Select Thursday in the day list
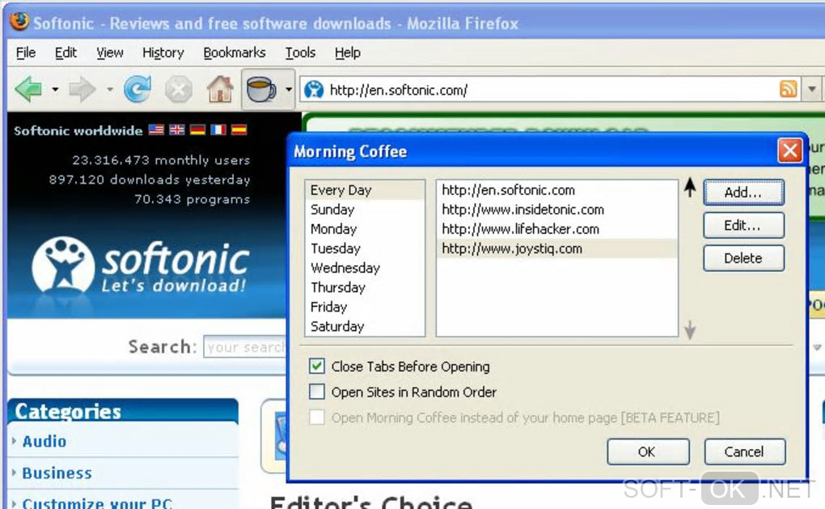This screenshot has width=825, height=509. click(x=365, y=287)
